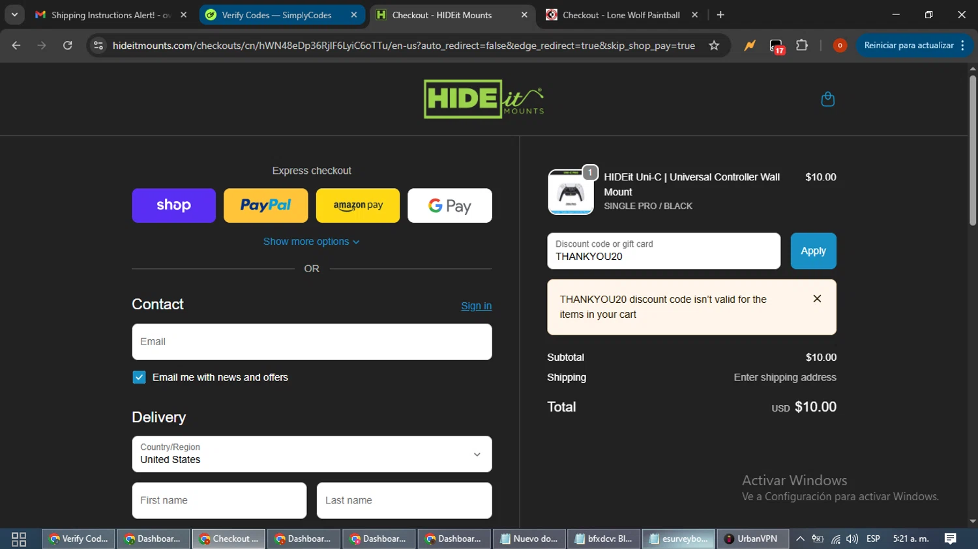Close the Shipping Instructions Alert Gmail tab

coord(183,14)
